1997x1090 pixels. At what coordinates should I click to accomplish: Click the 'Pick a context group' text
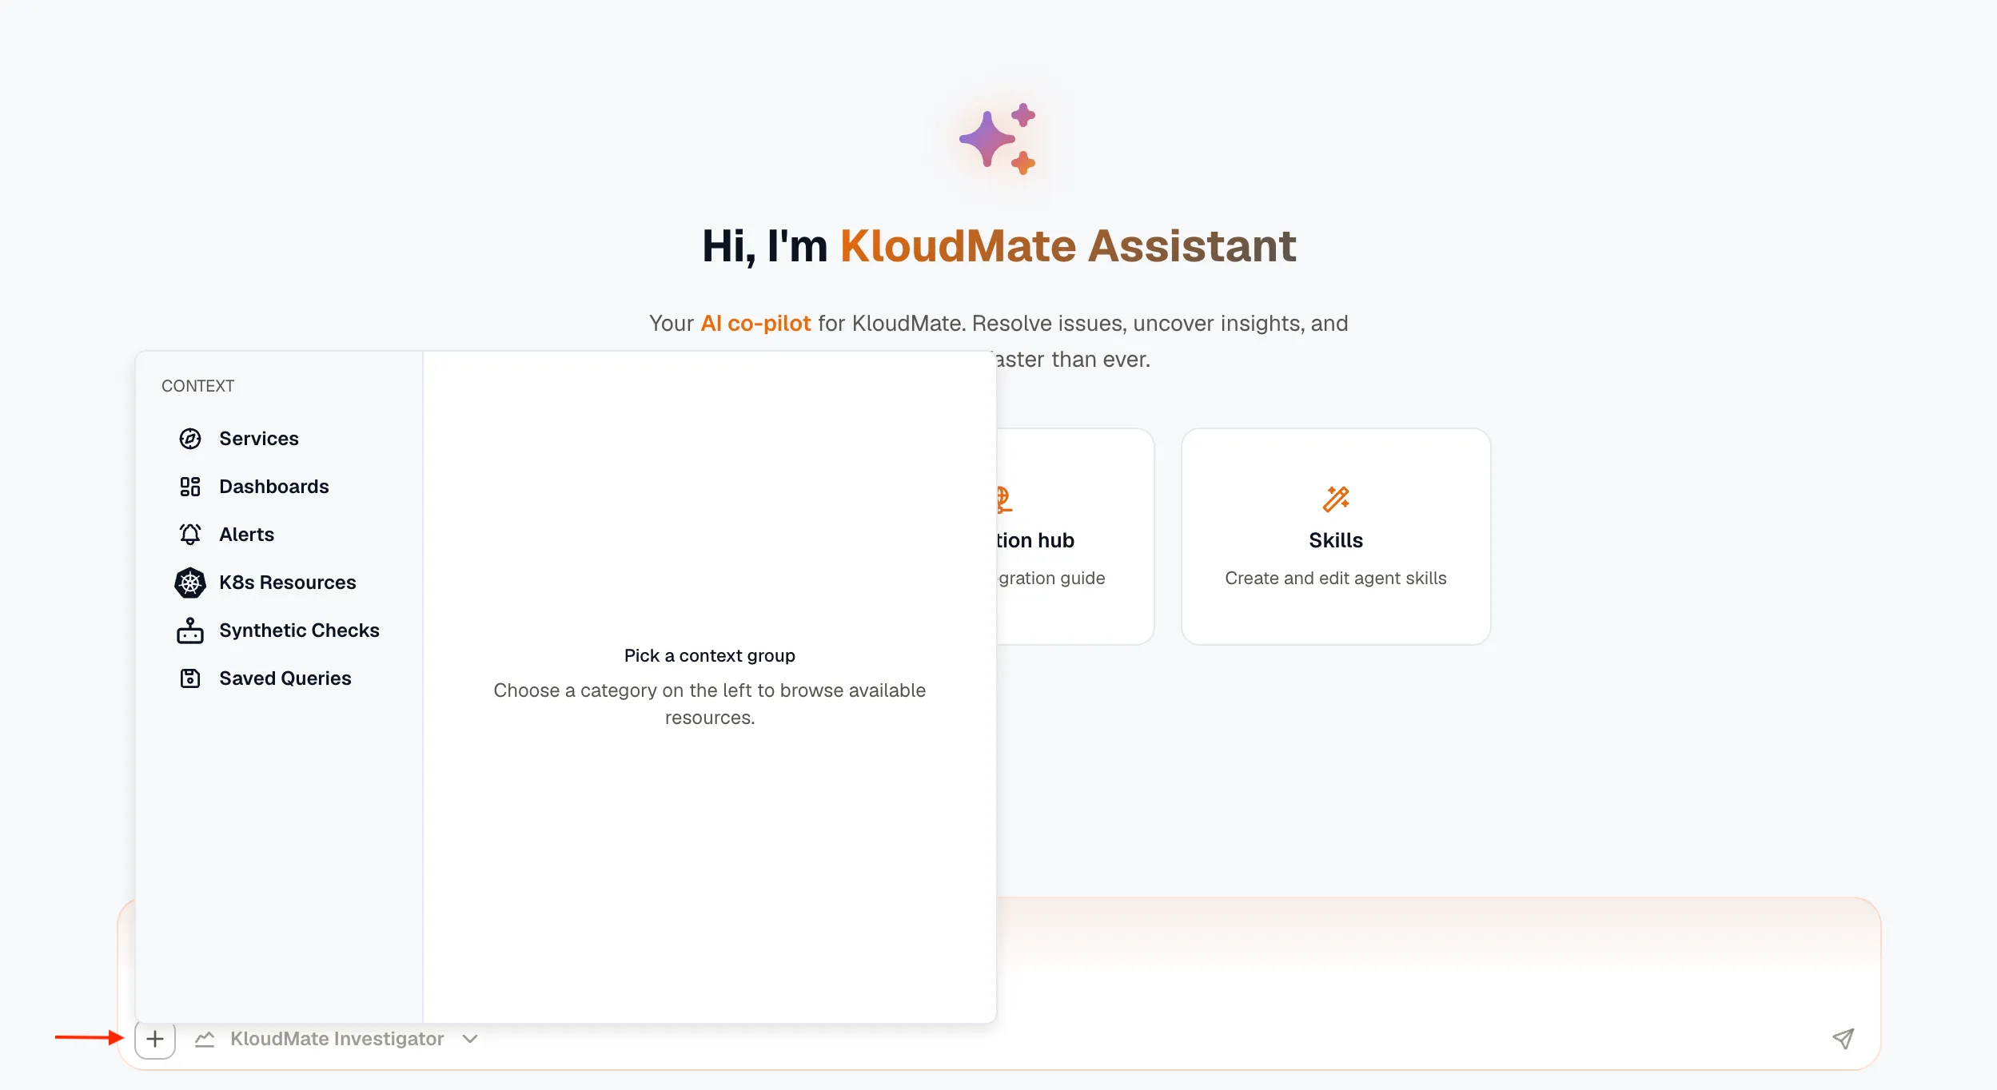pos(710,656)
